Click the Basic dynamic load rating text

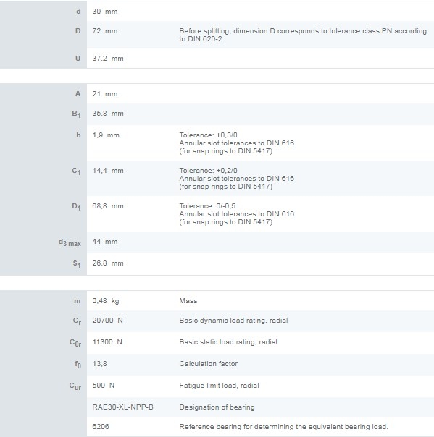(x=233, y=321)
